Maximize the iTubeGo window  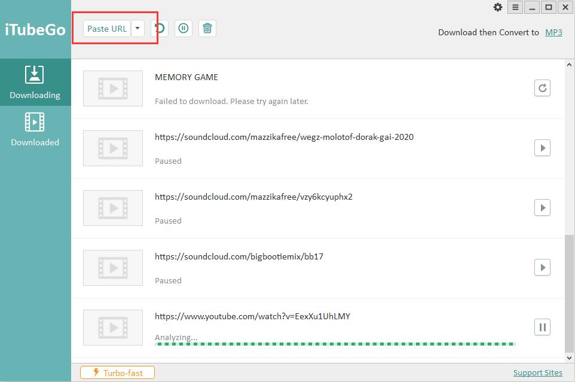pos(549,7)
